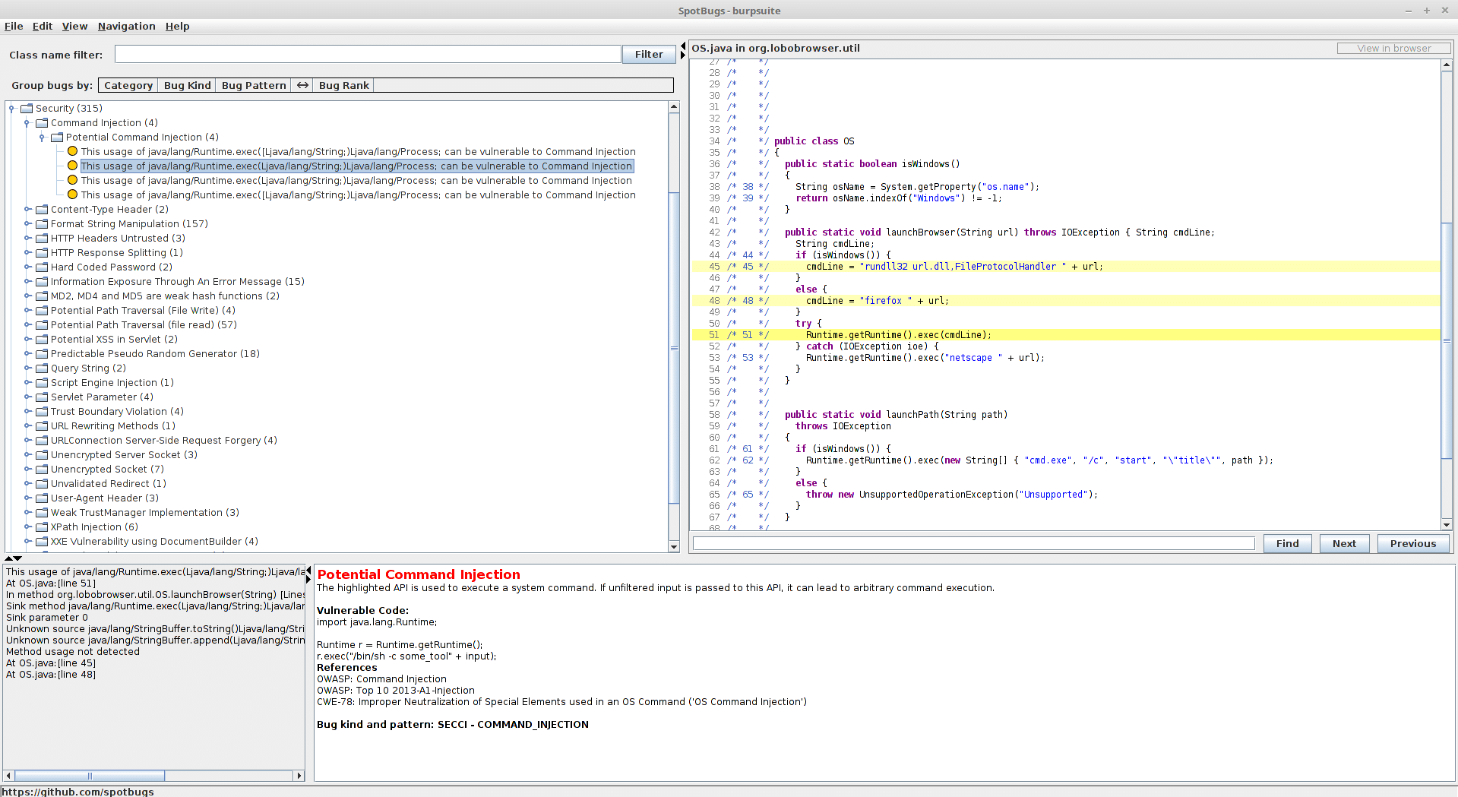Click the source code vertical scrollbar thumb
The height and width of the screenshot is (797, 1458).
[x=1446, y=340]
